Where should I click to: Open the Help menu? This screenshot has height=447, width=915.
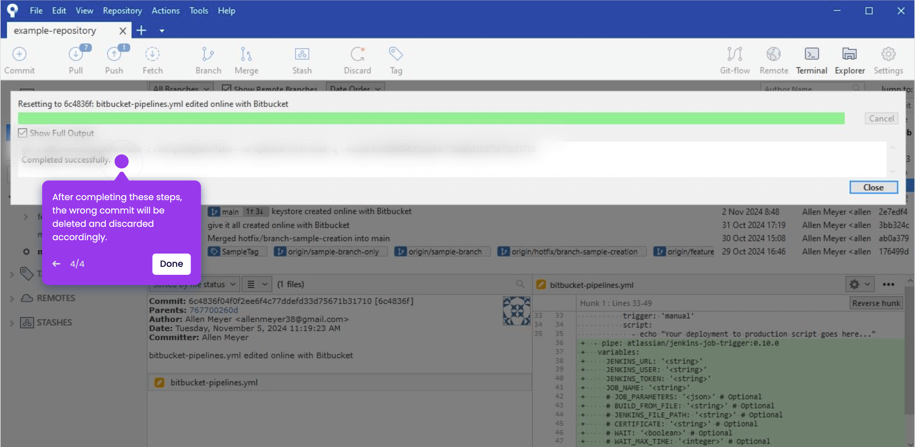coord(226,11)
